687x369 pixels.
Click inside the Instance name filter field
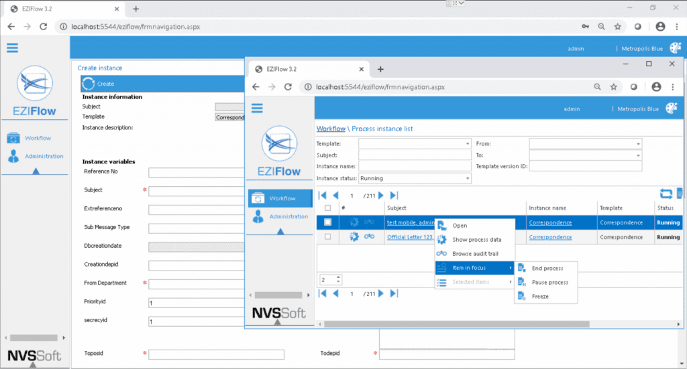[415, 167]
